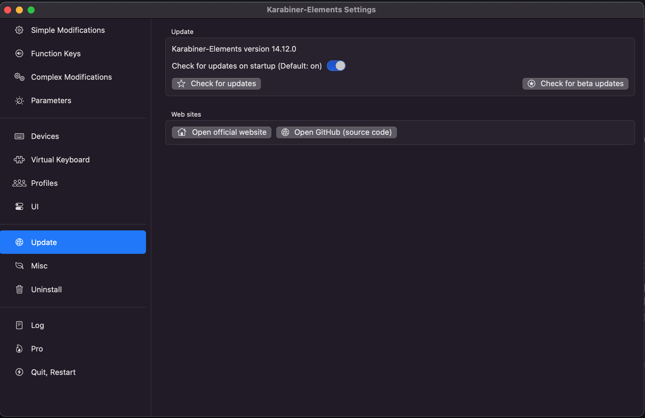Open the Parameters section label

pyautogui.click(x=51, y=101)
